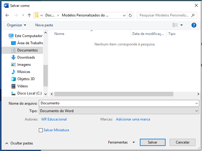Viewport: 202px width, 151px height.
Task: Click Adicionar uma marca link
Action: (x=133, y=119)
